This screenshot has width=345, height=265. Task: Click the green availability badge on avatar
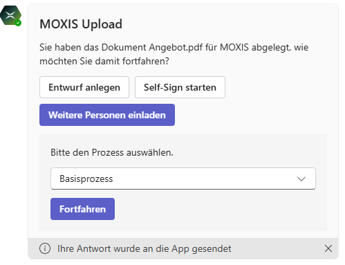18,23
